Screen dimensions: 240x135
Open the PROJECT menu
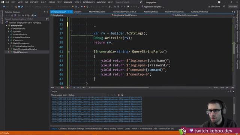point(34,2)
